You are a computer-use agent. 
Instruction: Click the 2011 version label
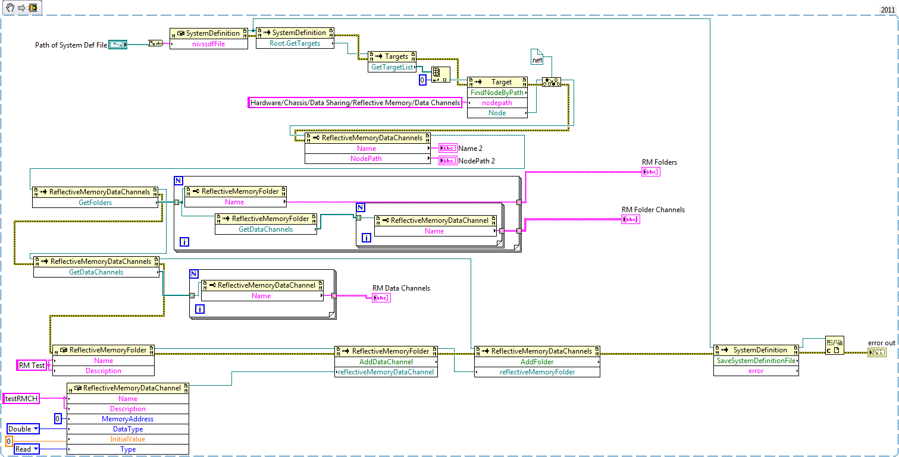coord(888,10)
